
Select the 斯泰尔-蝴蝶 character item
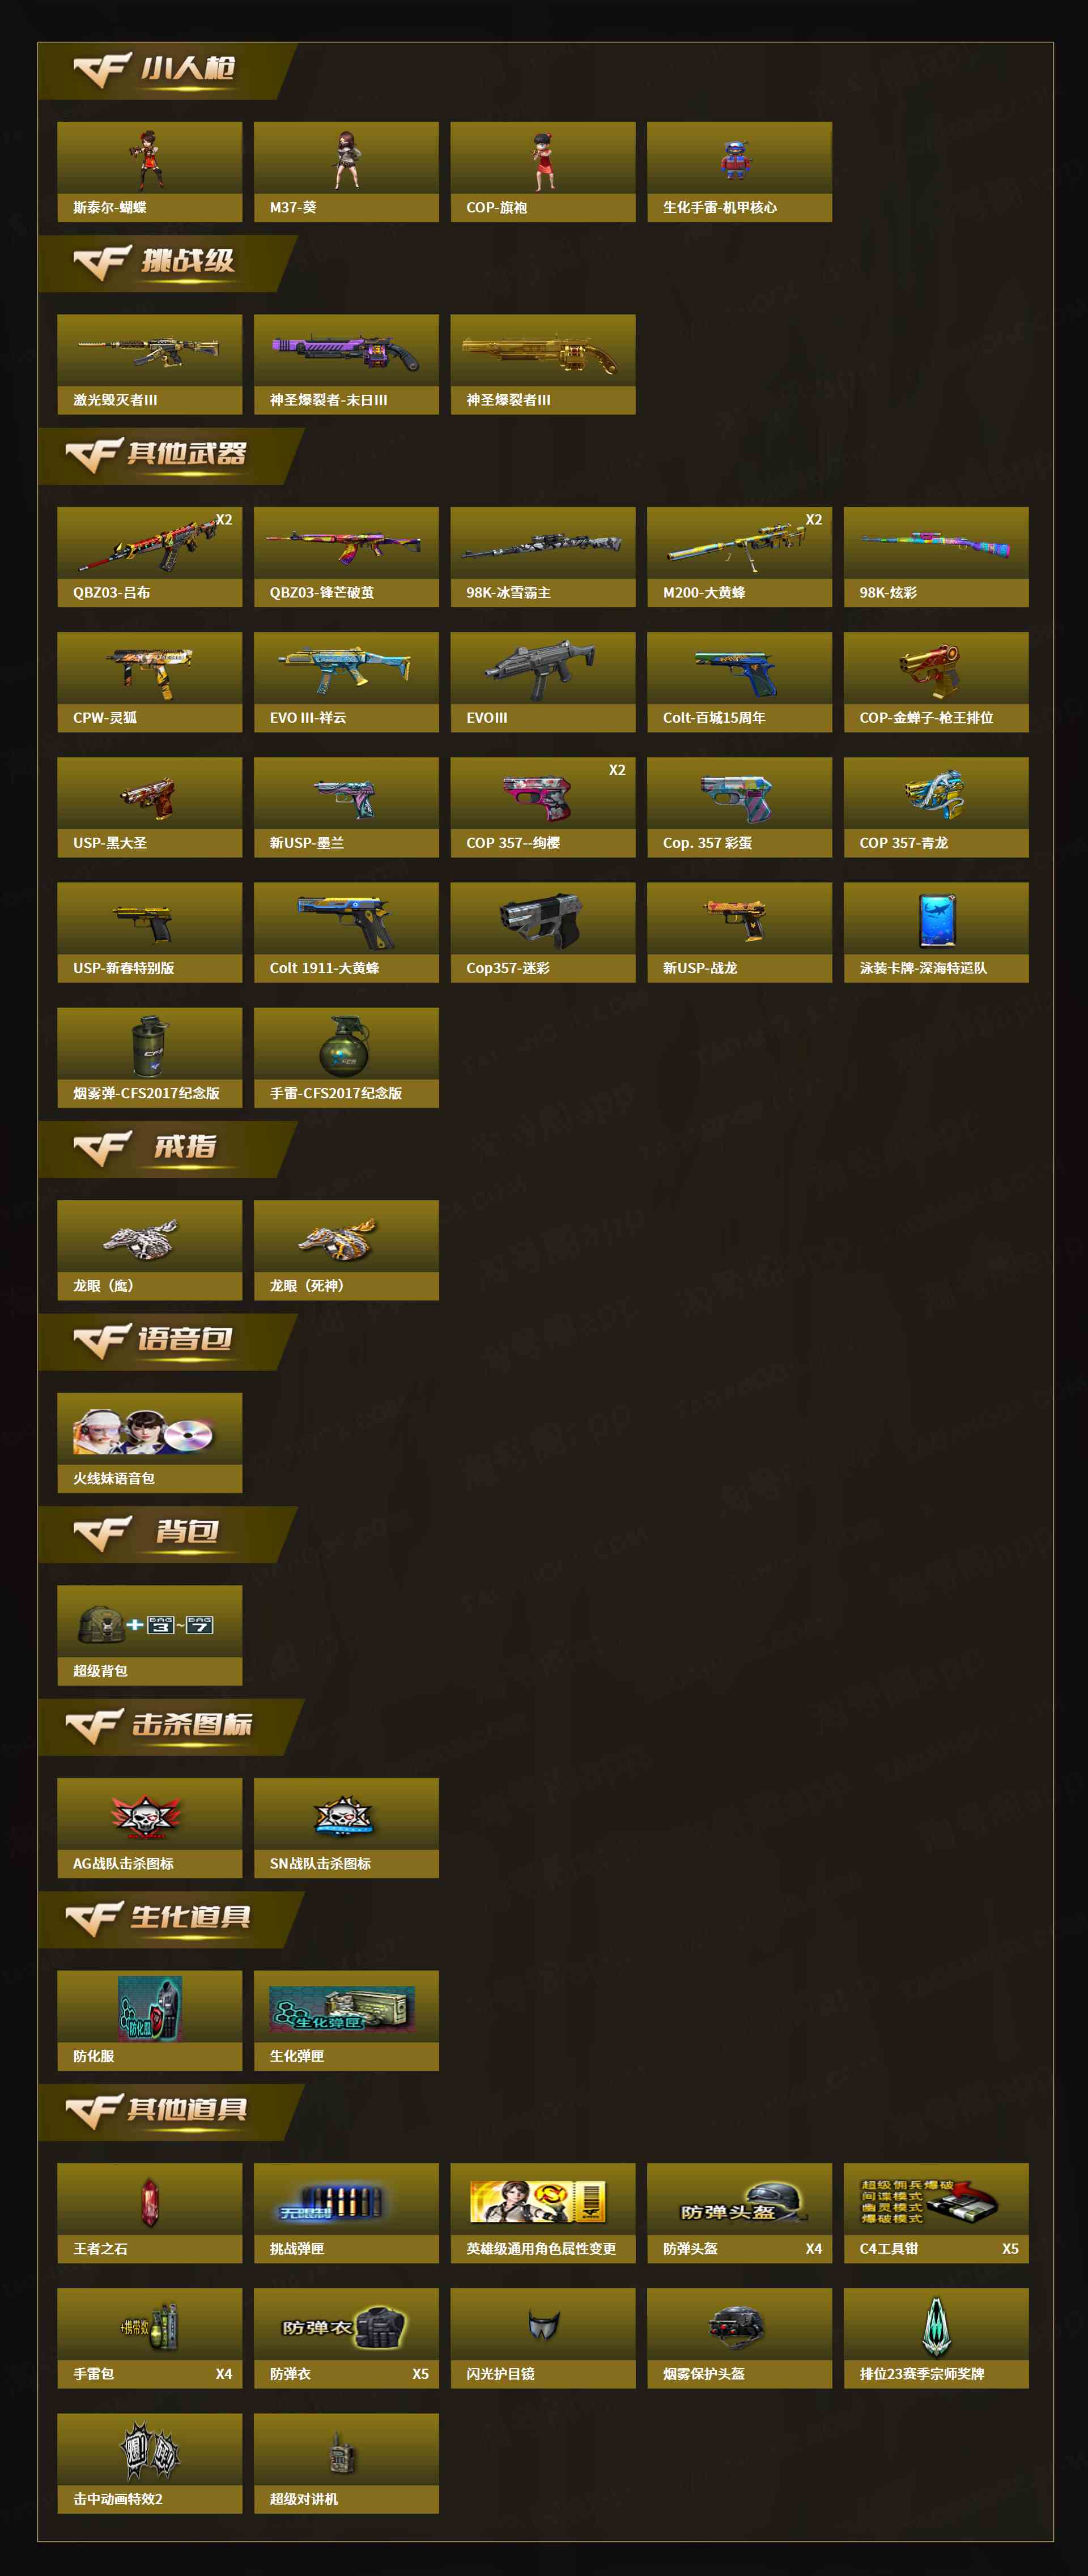pyautogui.click(x=149, y=172)
